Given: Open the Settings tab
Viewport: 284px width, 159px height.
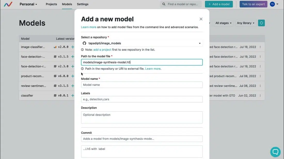Looking at the screenshot, I should (83, 4).
